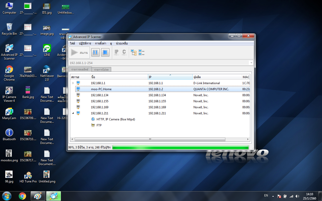Select the Bank.jpg desktop file
Screen dimensions: 322x201
coord(28,92)
